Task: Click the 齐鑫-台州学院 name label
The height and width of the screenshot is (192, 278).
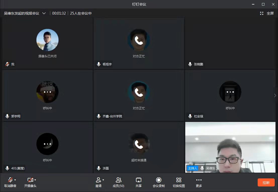Action: (x=113, y=116)
